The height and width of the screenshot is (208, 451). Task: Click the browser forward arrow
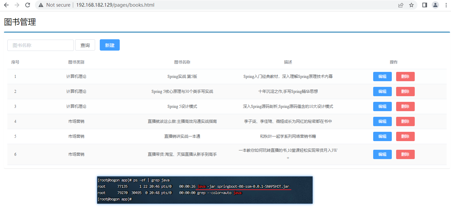[x=17, y=5]
